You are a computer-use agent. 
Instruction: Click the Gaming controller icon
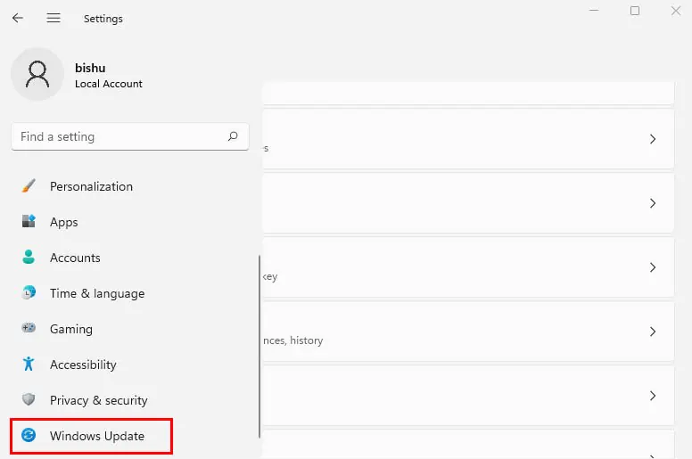tap(29, 329)
